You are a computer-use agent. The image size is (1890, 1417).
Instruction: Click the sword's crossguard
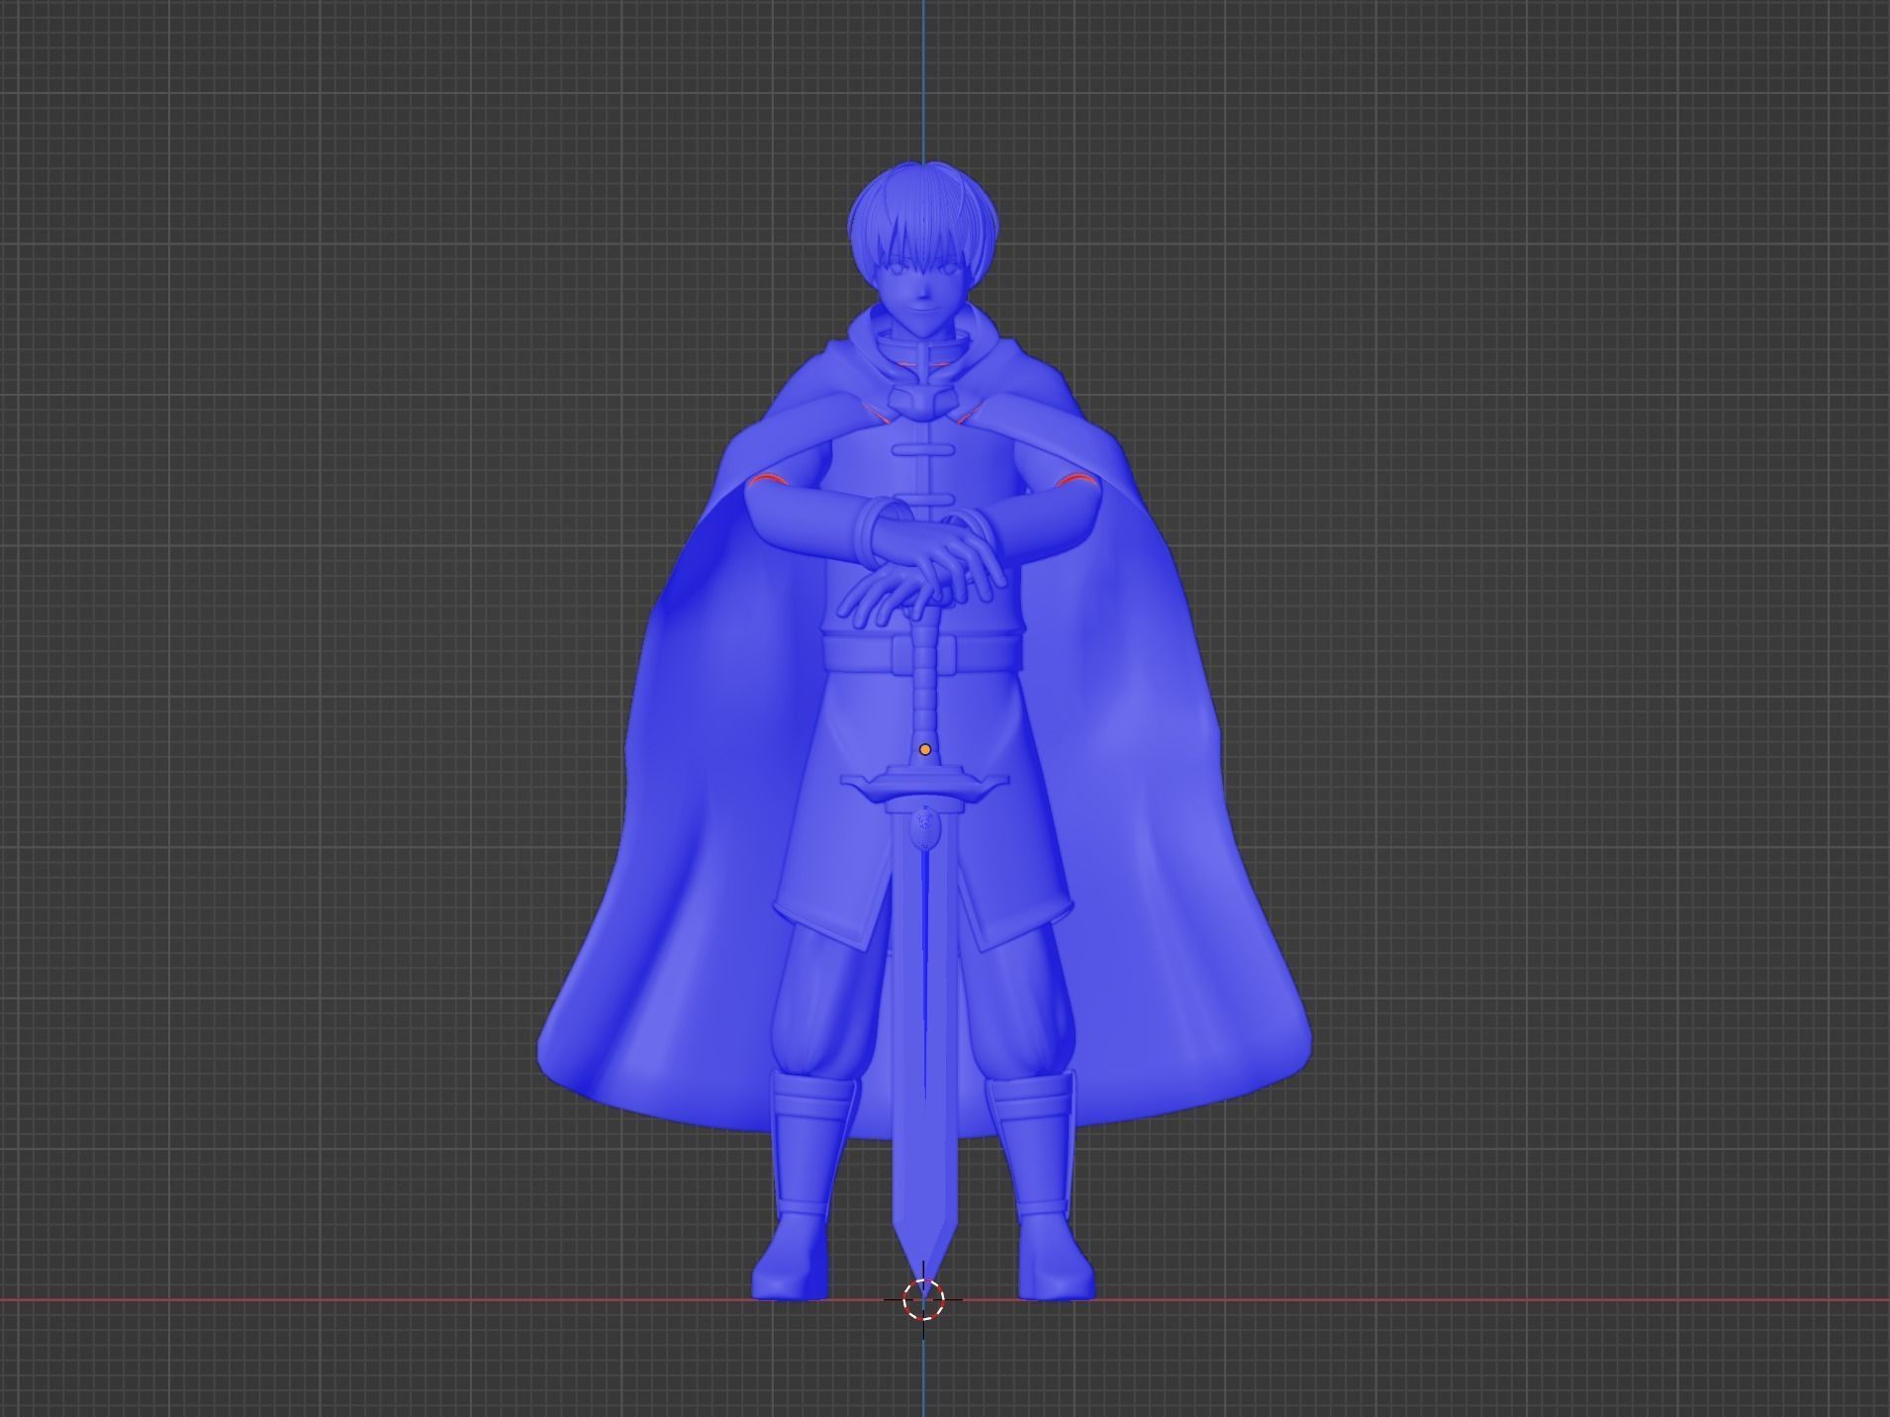tap(924, 787)
